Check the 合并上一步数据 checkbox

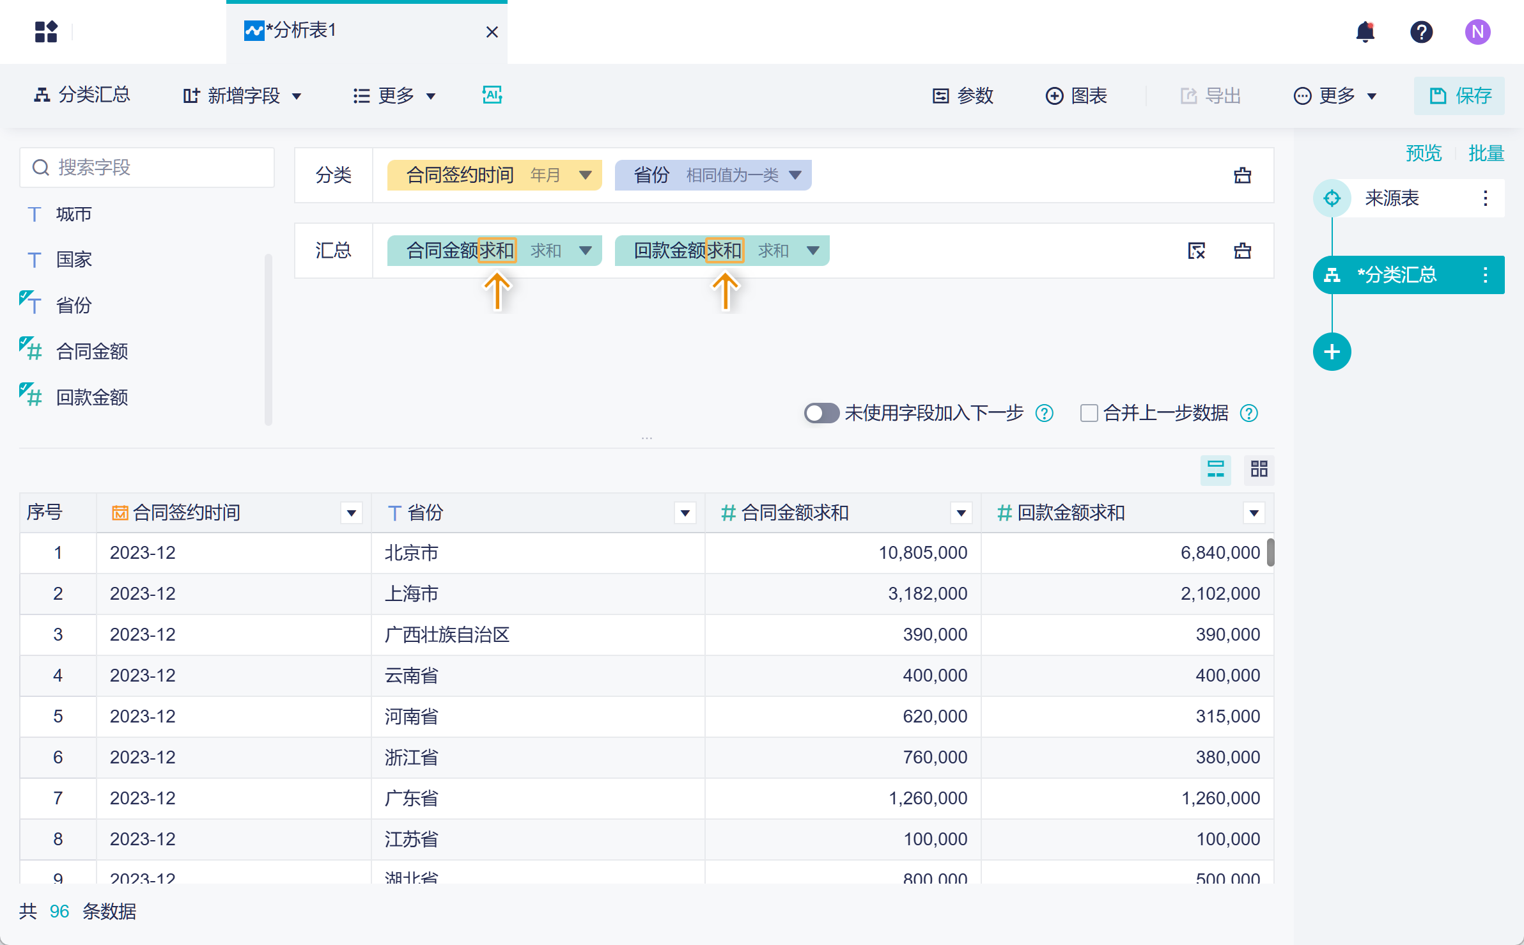pos(1089,413)
